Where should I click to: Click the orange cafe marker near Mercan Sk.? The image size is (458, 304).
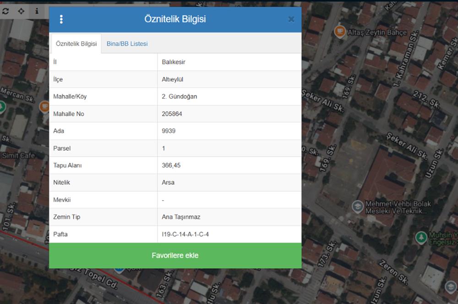coord(44,107)
